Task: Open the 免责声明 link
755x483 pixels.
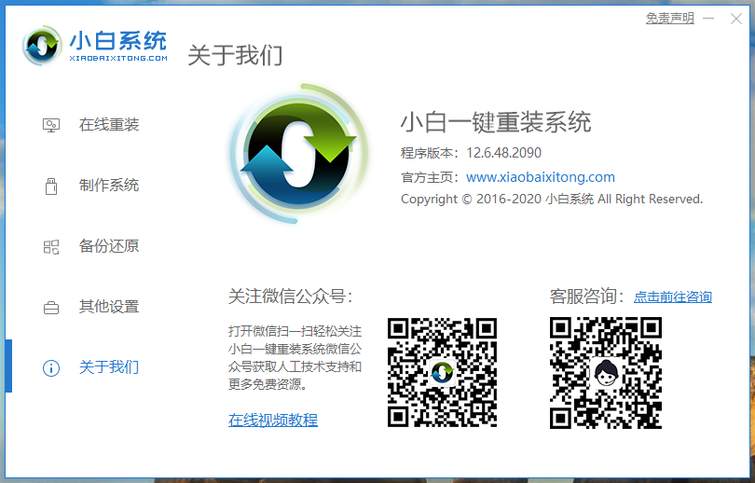Action: tap(670, 19)
